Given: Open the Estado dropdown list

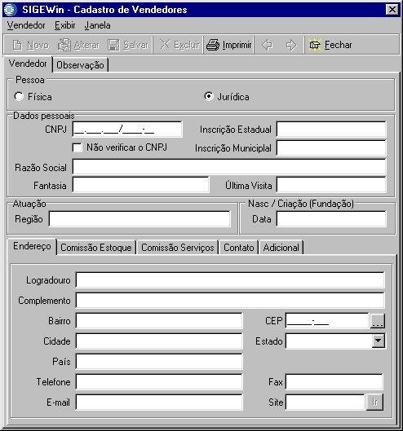Looking at the screenshot, I should tap(379, 341).
